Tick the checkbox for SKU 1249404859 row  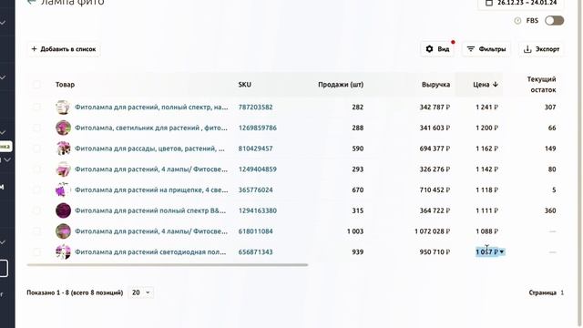(36, 169)
